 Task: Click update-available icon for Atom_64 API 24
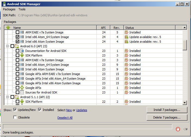click(127, 37)
